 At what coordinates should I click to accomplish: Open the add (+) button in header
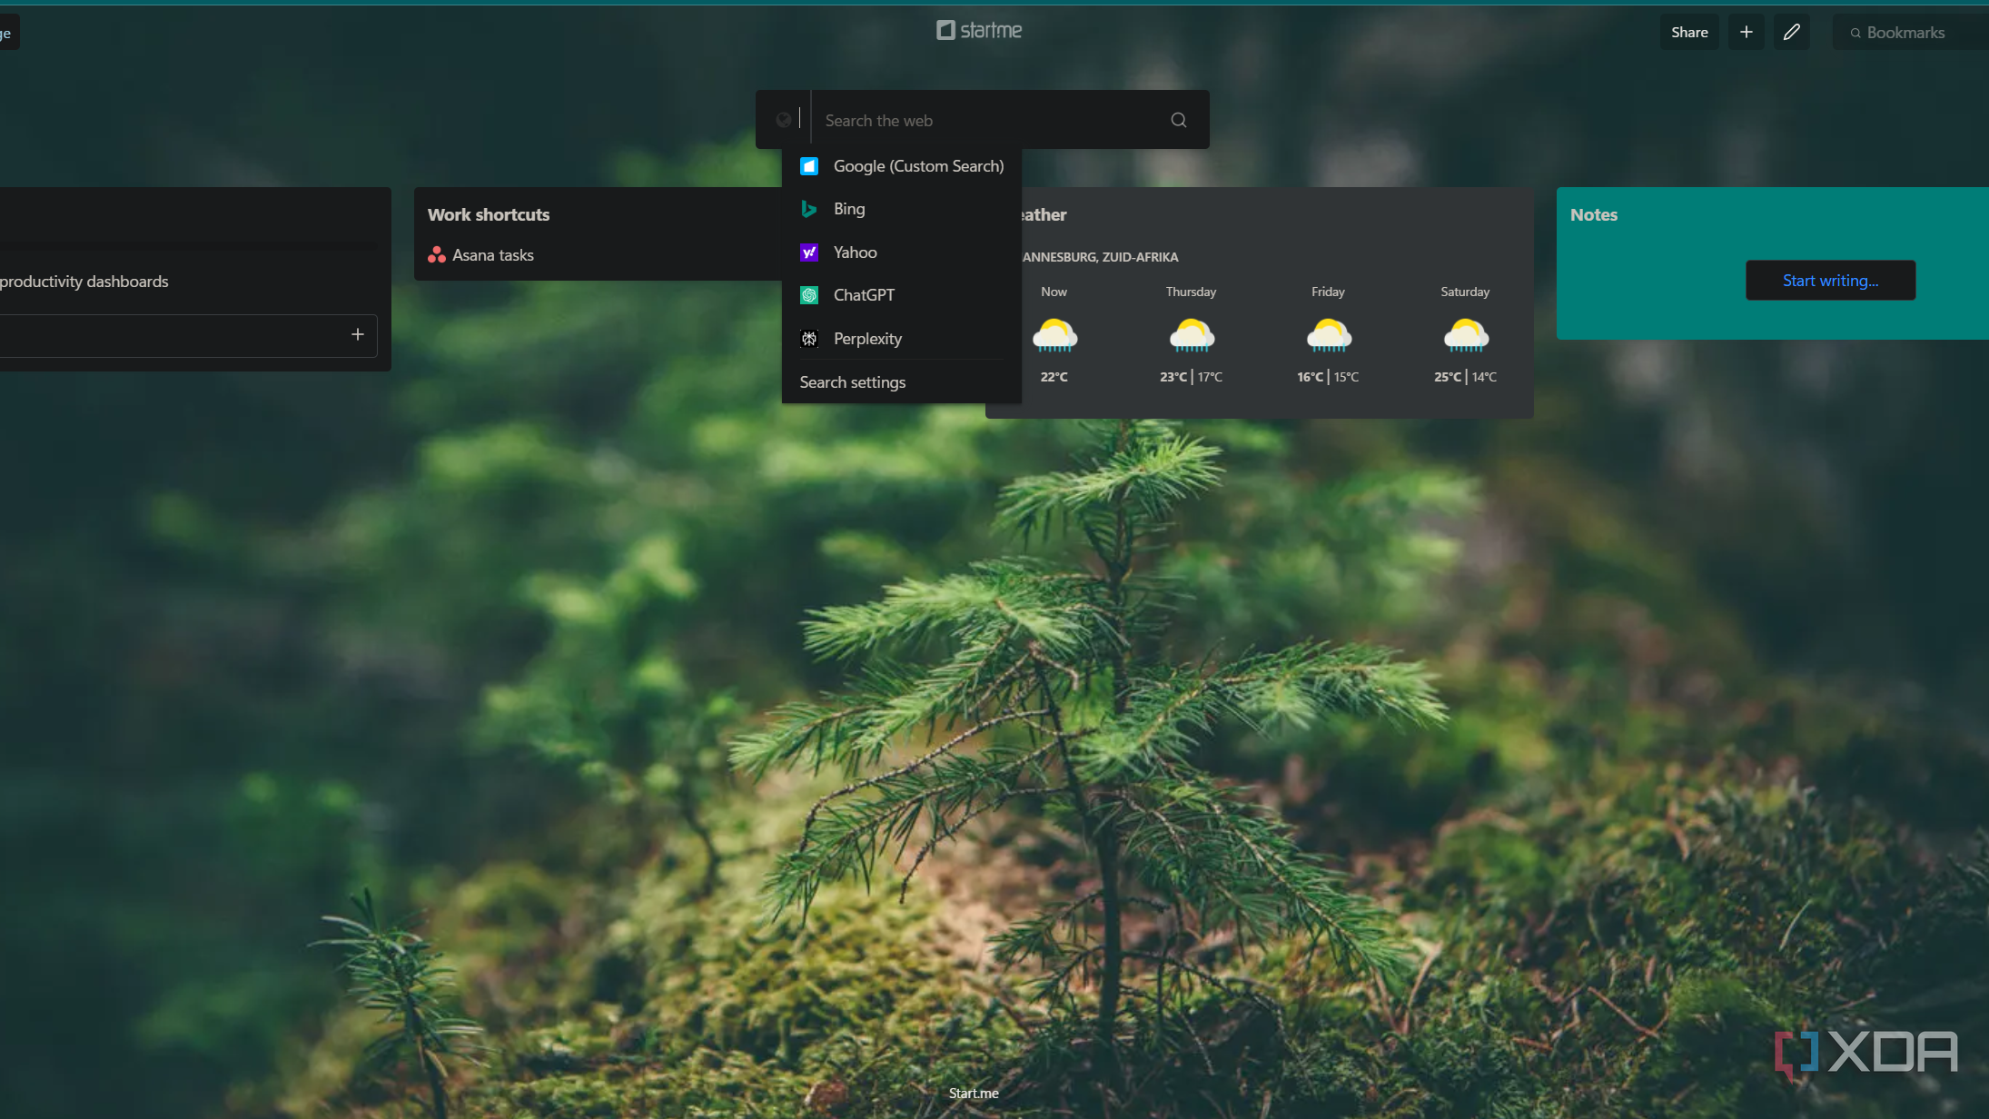point(1746,32)
